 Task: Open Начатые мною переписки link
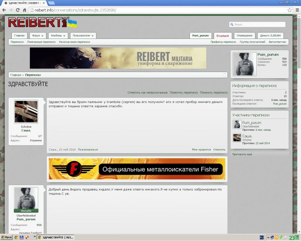point(74,42)
